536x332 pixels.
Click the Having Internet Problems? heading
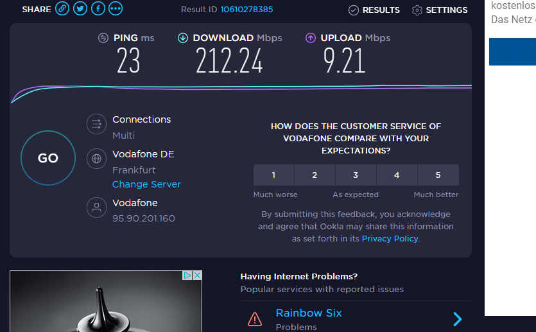tap(298, 276)
